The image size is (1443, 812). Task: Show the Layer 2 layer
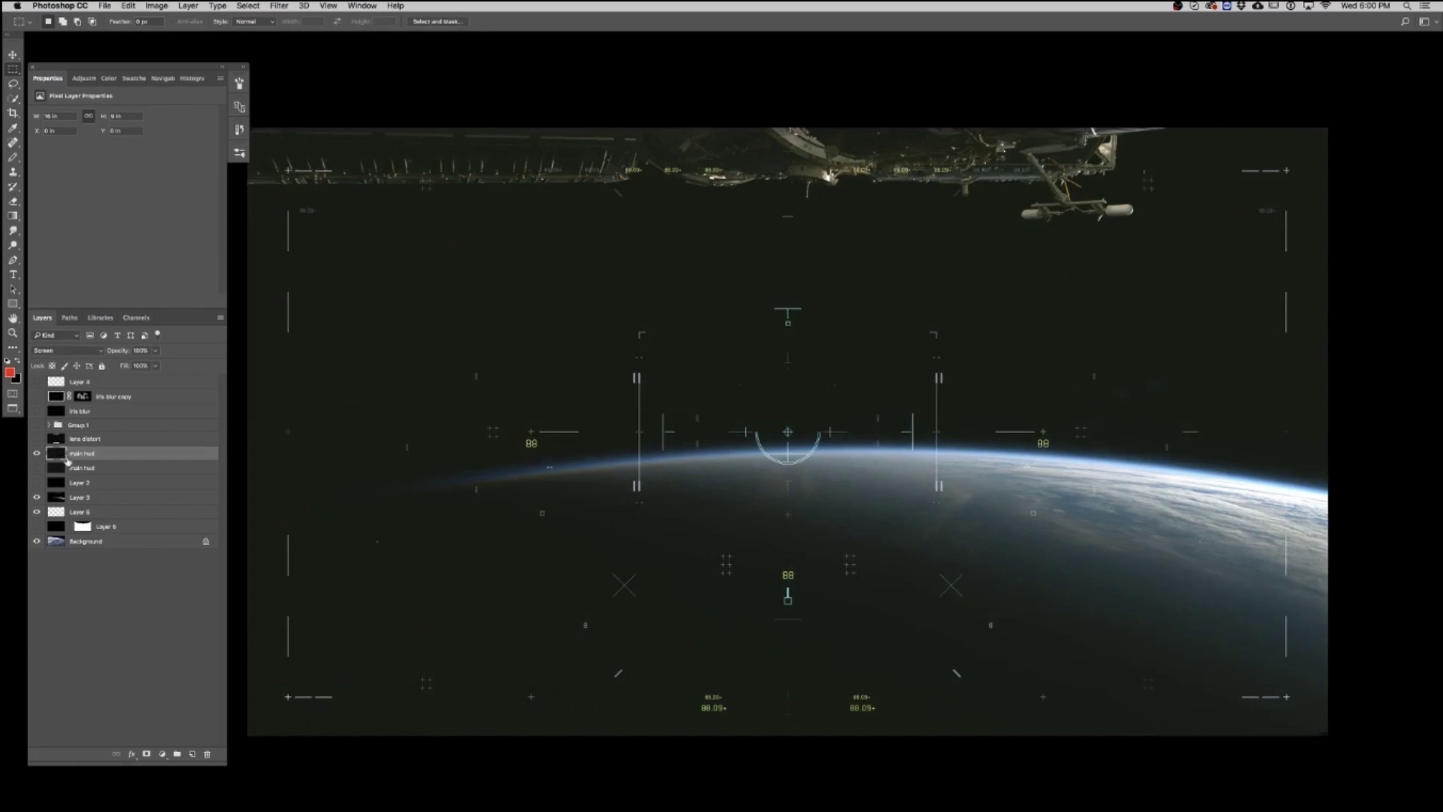point(37,482)
